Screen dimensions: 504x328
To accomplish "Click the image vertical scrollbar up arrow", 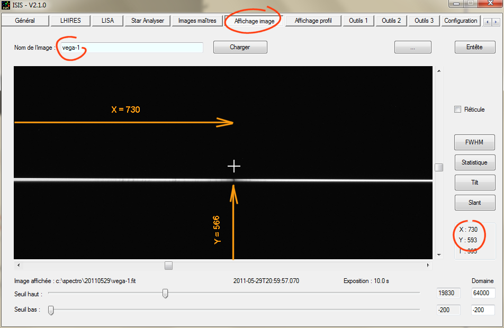I will pyautogui.click(x=438, y=70).
